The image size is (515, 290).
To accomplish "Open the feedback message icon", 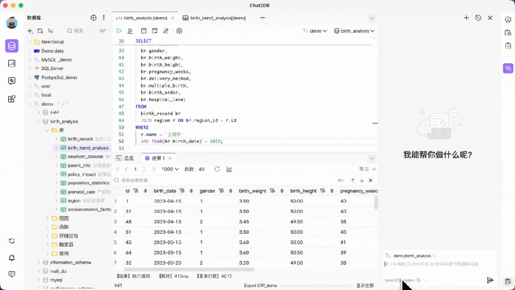I will [x=12, y=274].
